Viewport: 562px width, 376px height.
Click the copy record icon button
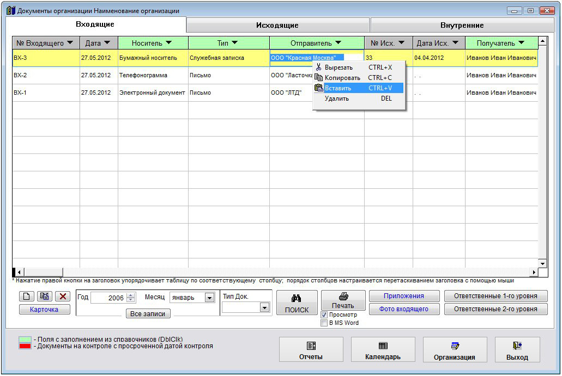point(45,297)
